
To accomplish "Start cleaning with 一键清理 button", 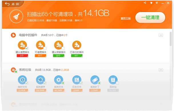I will pyautogui.click(x=150, y=17).
